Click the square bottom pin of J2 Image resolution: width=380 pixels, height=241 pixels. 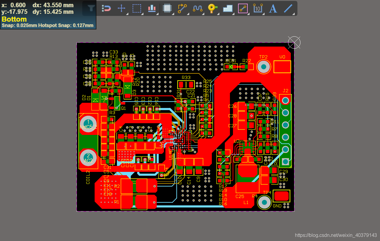pyautogui.click(x=285, y=162)
